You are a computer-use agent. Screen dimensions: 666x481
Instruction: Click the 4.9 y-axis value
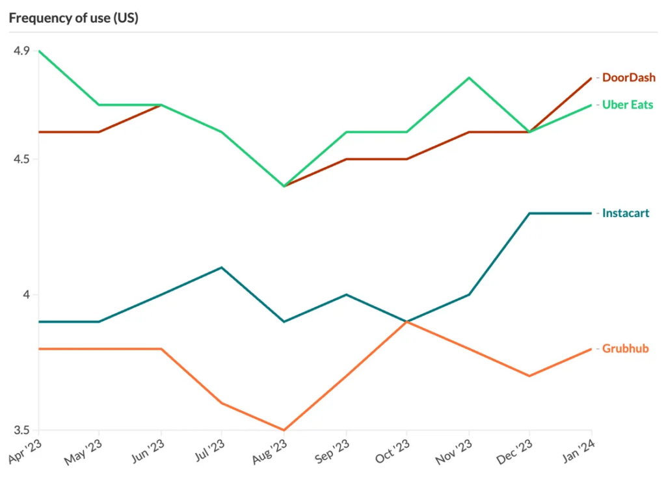pos(21,51)
